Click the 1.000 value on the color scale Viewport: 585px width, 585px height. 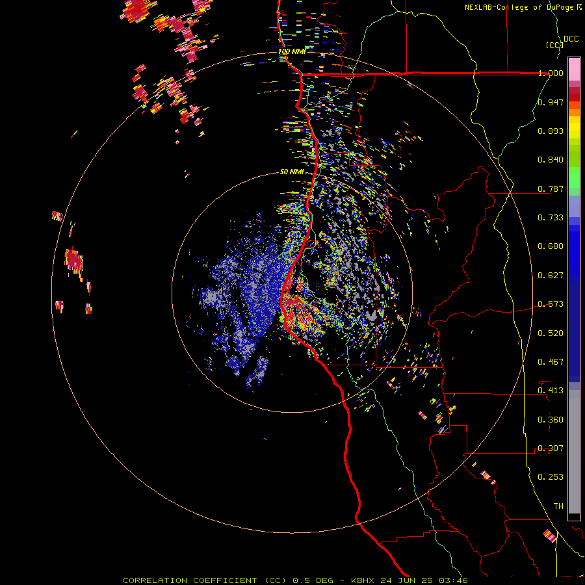click(x=551, y=73)
